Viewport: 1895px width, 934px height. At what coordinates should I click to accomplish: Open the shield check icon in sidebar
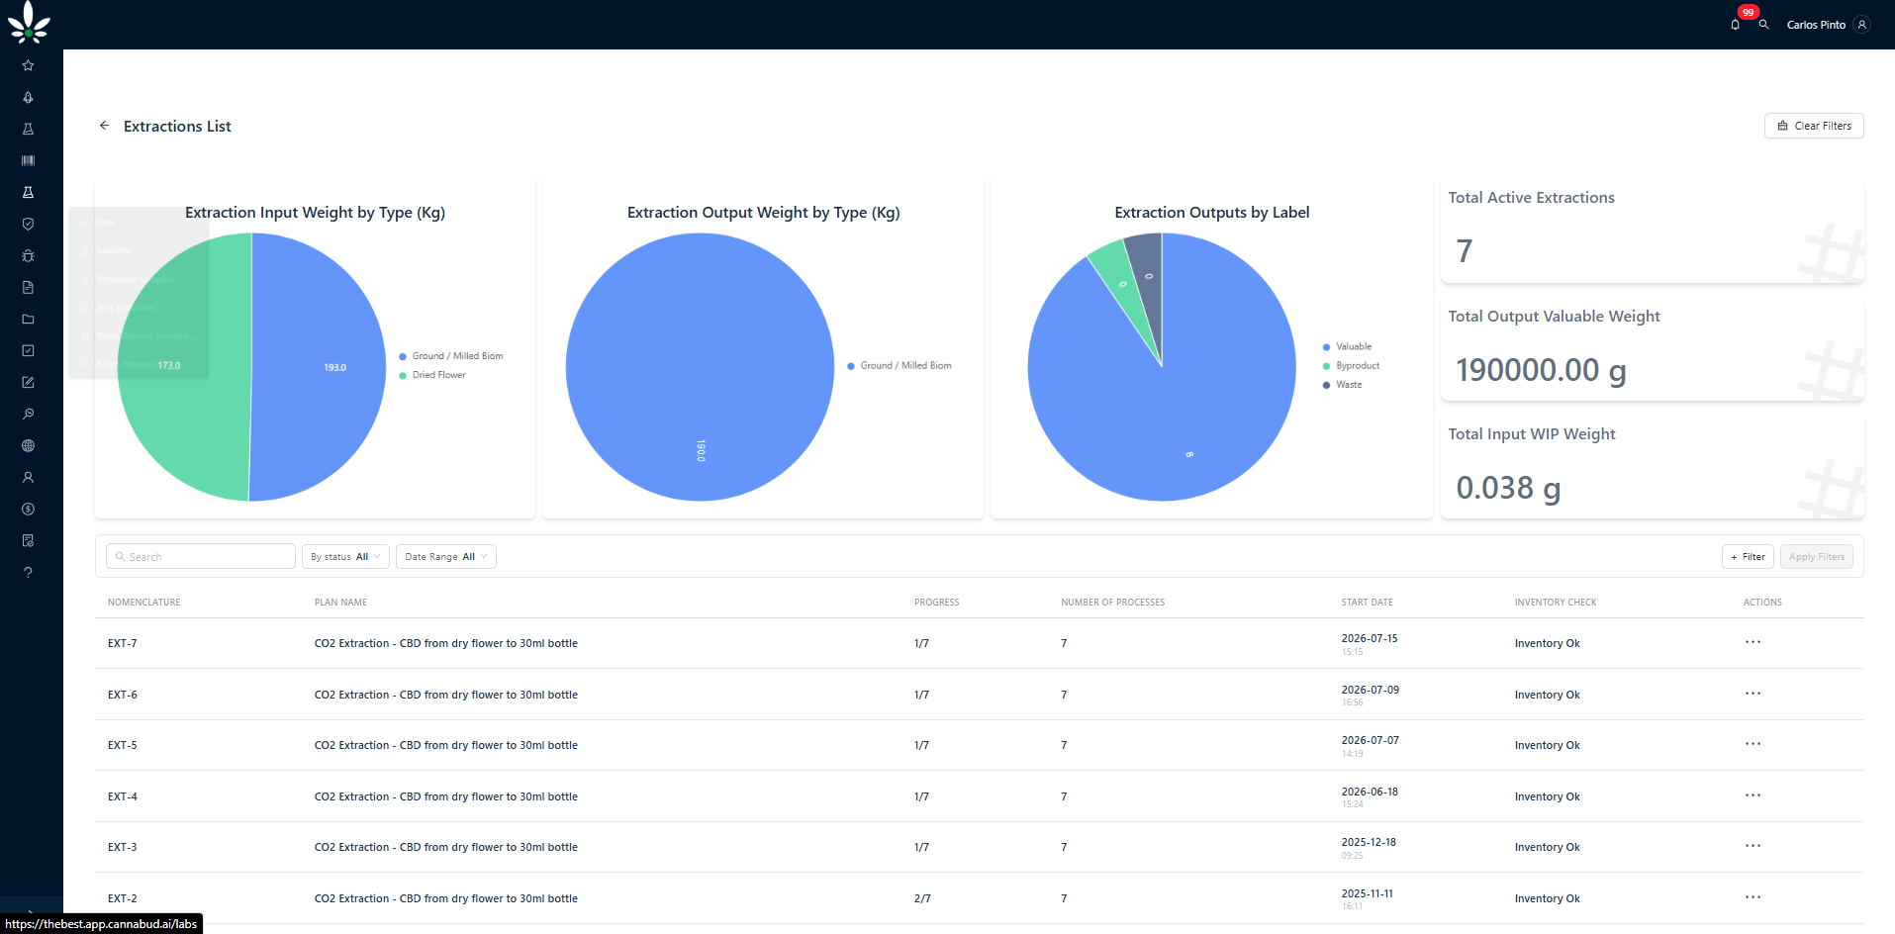(28, 224)
